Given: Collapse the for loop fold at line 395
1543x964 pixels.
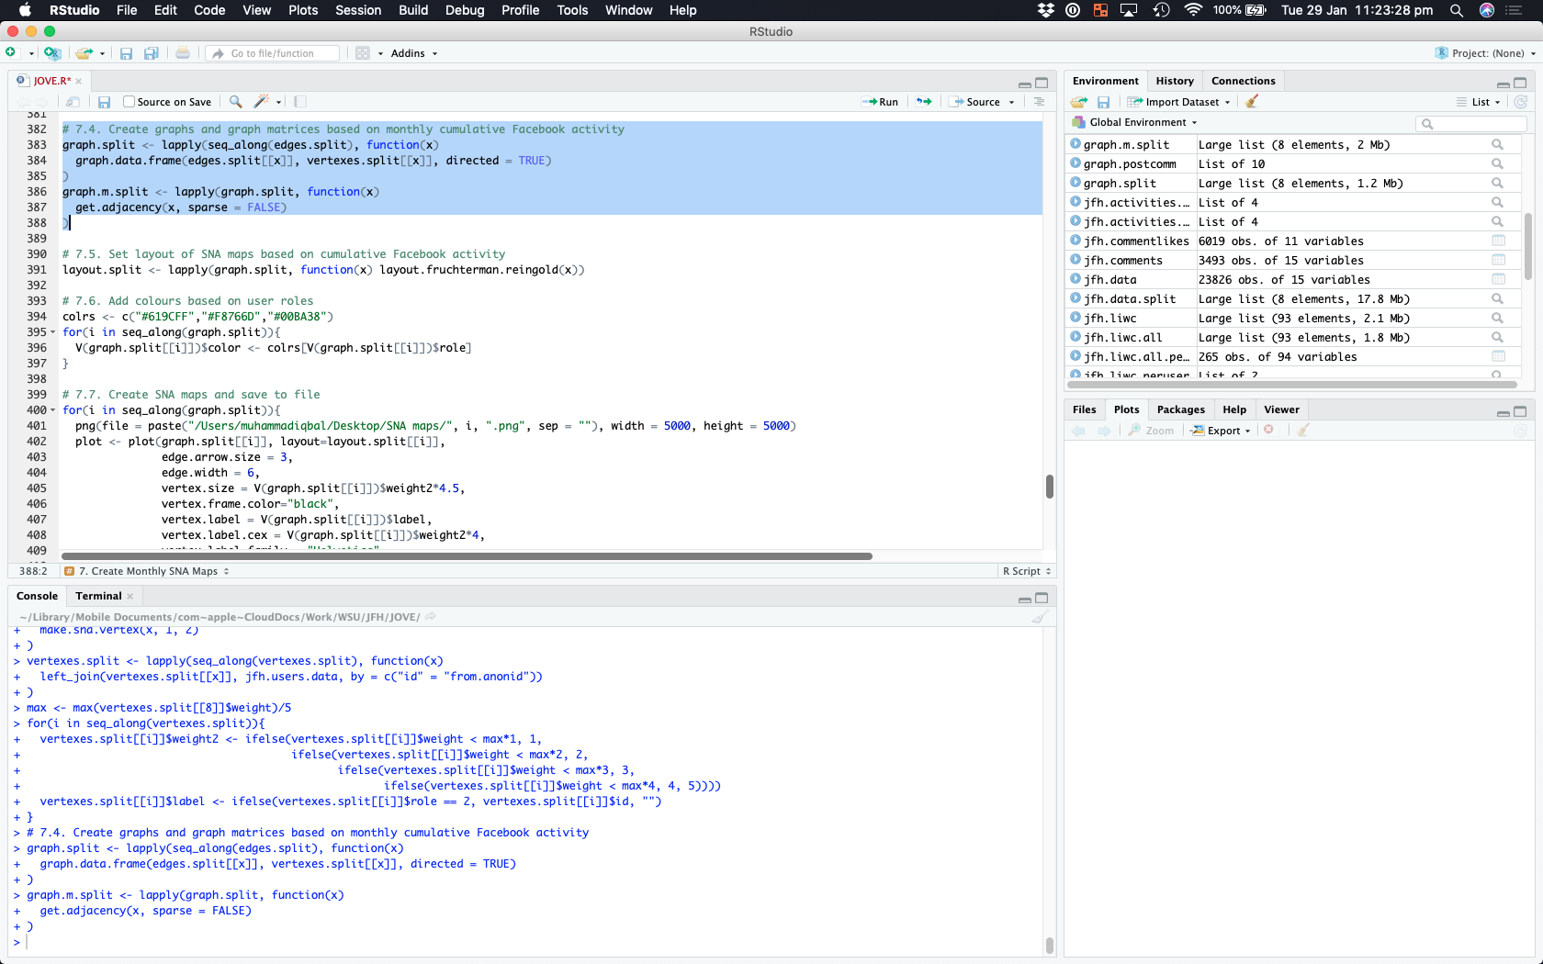Looking at the screenshot, I should tap(52, 332).
